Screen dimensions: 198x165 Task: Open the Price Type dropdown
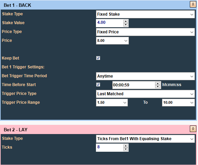coord(145,32)
